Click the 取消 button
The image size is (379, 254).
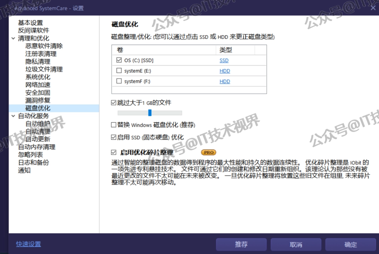[x=296, y=245]
